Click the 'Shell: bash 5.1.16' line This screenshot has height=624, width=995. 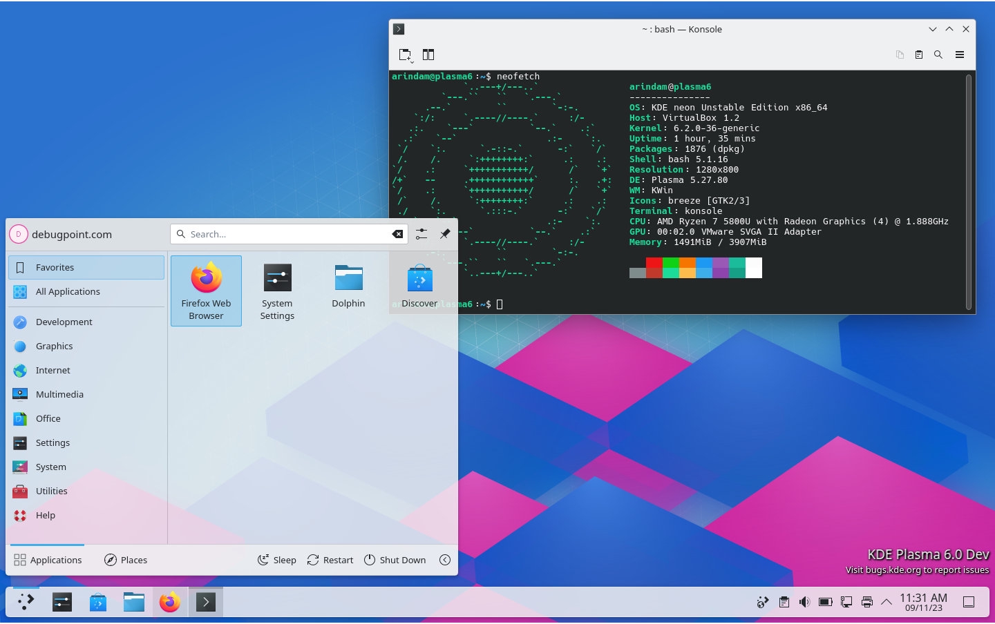(x=679, y=159)
